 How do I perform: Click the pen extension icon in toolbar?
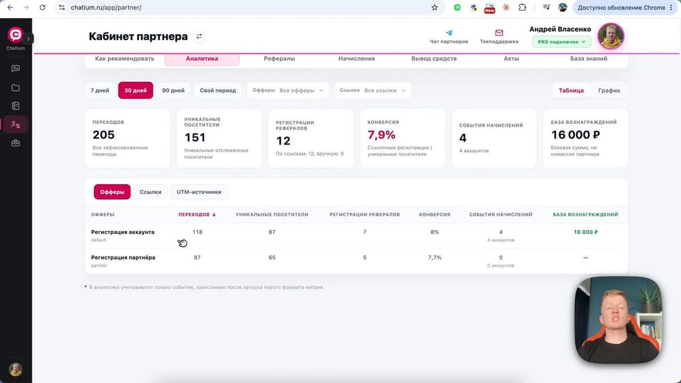tap(473, 7)
